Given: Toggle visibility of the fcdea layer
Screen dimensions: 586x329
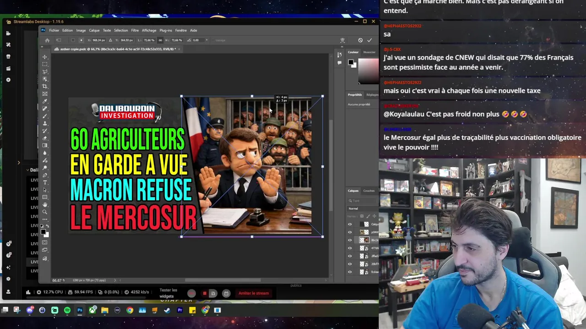Looking at the screenshot, I should point(350,272).
